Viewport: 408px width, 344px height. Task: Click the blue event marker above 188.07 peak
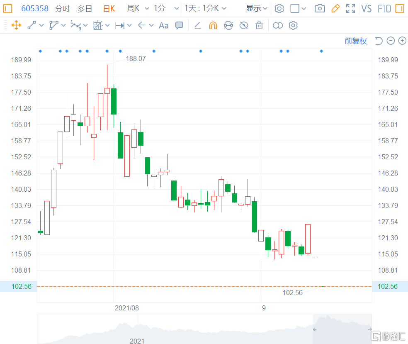tap(107, 51)
